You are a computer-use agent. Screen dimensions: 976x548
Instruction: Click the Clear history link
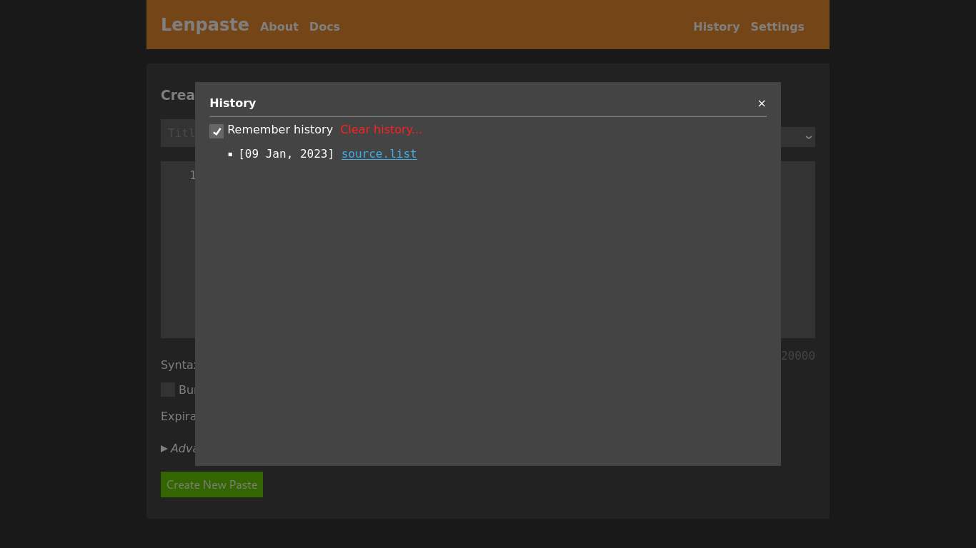(381, 129)
